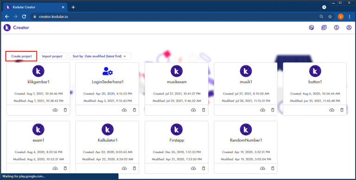Open the library icon in Creator header

coord(324,27)
